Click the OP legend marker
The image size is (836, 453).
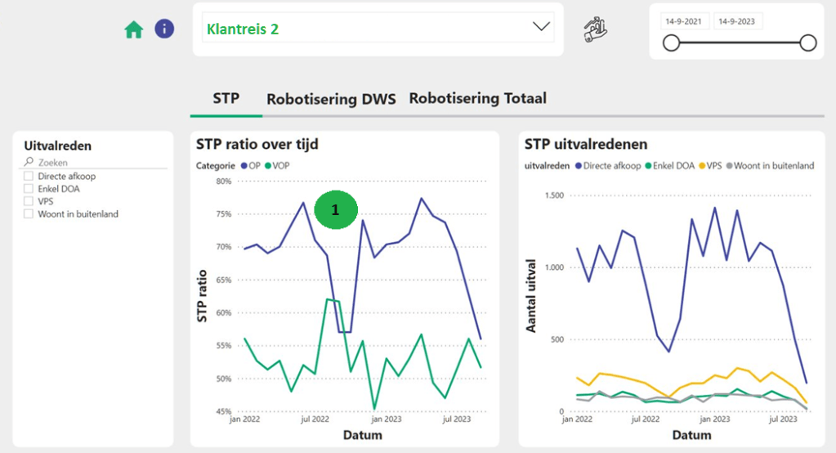point(244,166)
